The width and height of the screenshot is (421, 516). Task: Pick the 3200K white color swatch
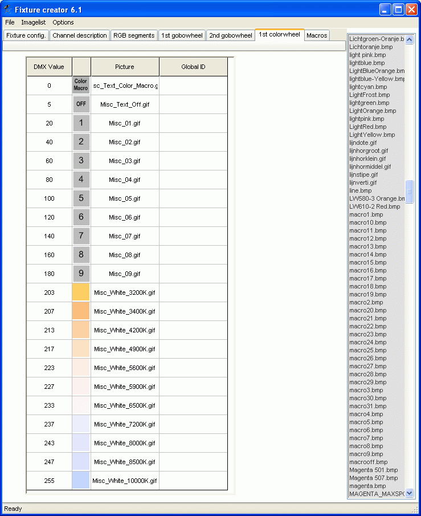(x=81, y=292)
